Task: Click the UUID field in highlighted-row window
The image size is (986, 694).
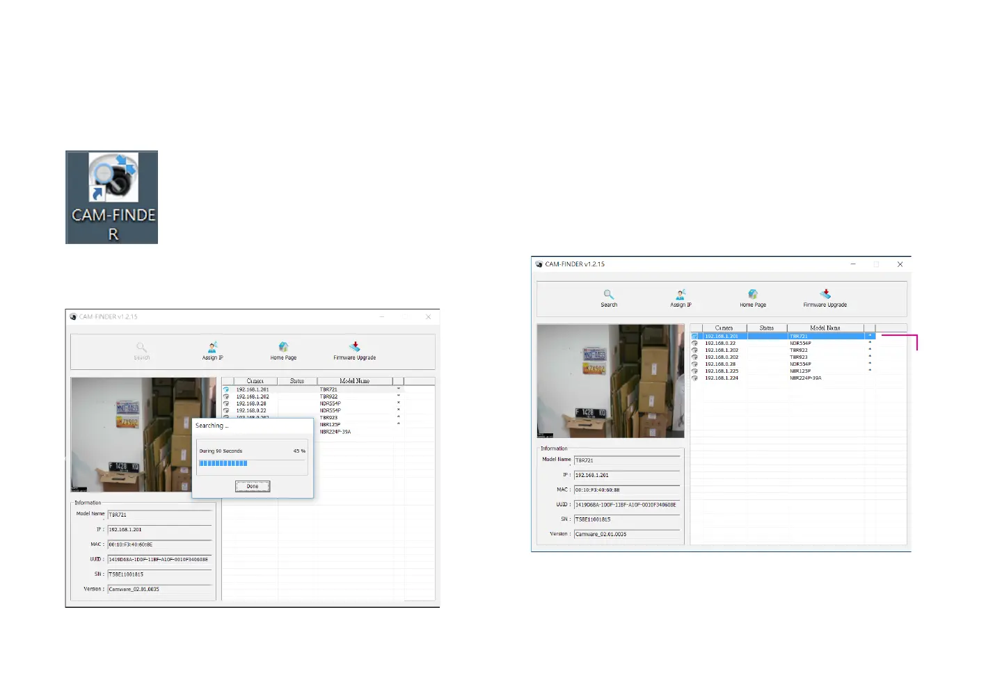Action: tap(626, 505)
